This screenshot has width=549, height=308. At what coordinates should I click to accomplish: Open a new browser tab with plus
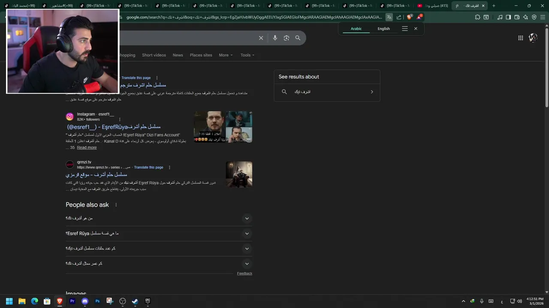494,6
